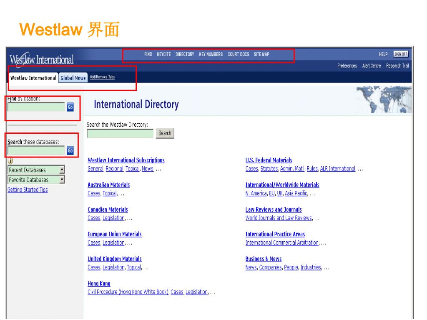Open Regional under Westlaw International Subscriptions
427x320 pixels.
pyautogui.click(x=114, y=169)
